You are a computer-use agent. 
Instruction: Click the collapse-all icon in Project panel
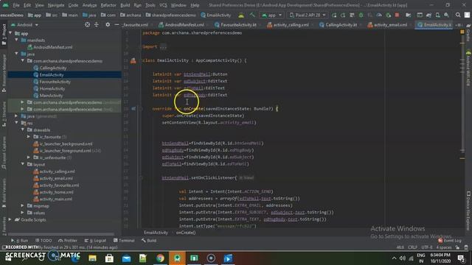click(x=97, y=24)
